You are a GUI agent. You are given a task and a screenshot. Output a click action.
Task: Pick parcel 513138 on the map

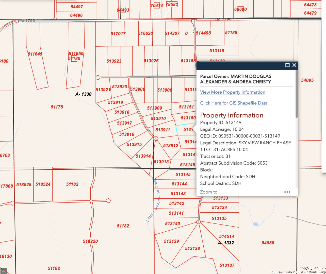(192, 249)
